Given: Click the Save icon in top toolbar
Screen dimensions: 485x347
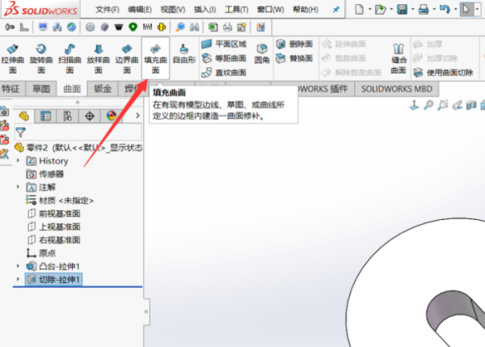Looking at the screenshot, I should click(x=402, y=9).
